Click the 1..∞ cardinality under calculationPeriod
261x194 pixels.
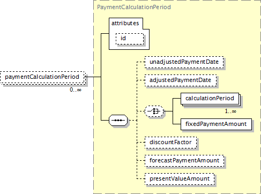point(230,111)
